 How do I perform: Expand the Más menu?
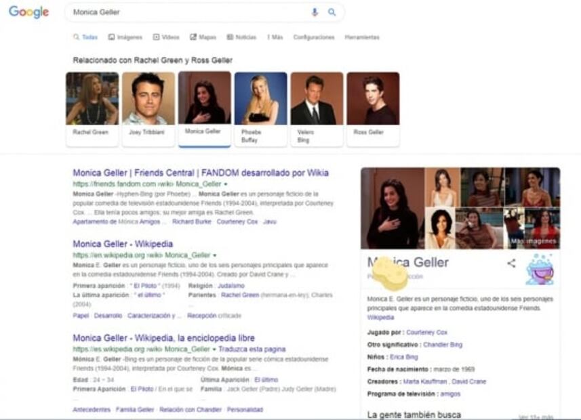[x=275, y=37]
